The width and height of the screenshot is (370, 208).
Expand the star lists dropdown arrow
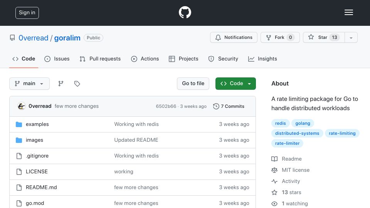[351, 38]
